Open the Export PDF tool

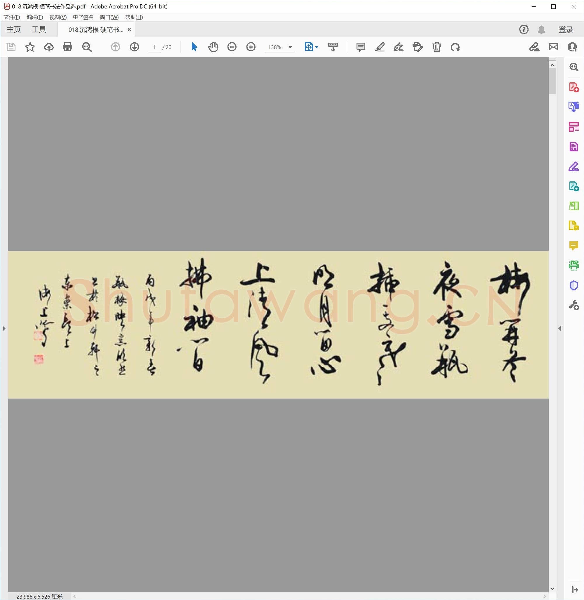pyautogui.click(x=573, y=107)
